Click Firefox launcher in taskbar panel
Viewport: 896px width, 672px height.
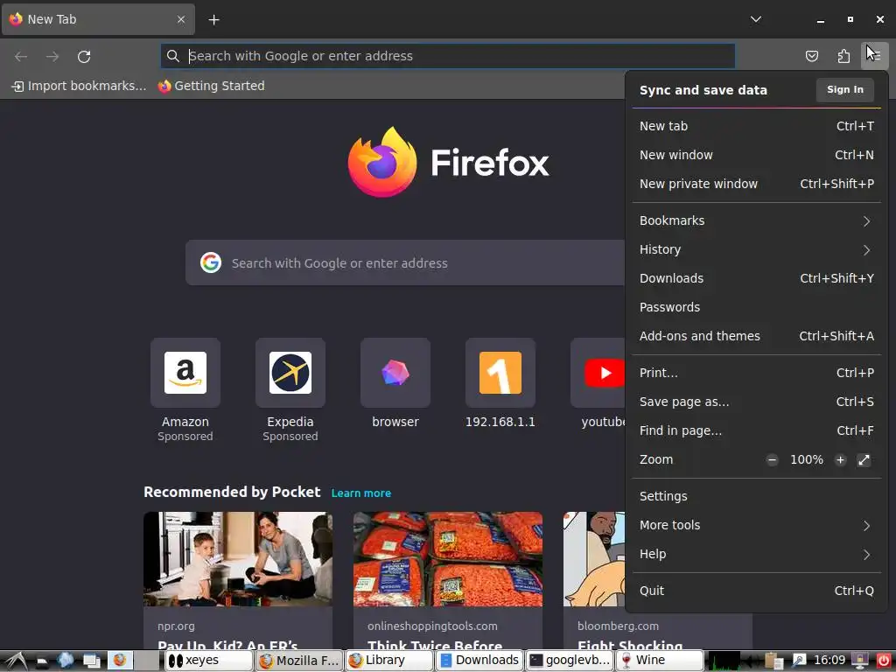click(120, 661)
